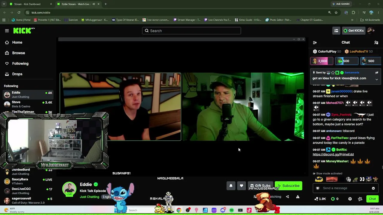The height and width of the screenshot is (215, 383).
Task: Open channel points showing 1.9K
Action: (x=320, y=199)
